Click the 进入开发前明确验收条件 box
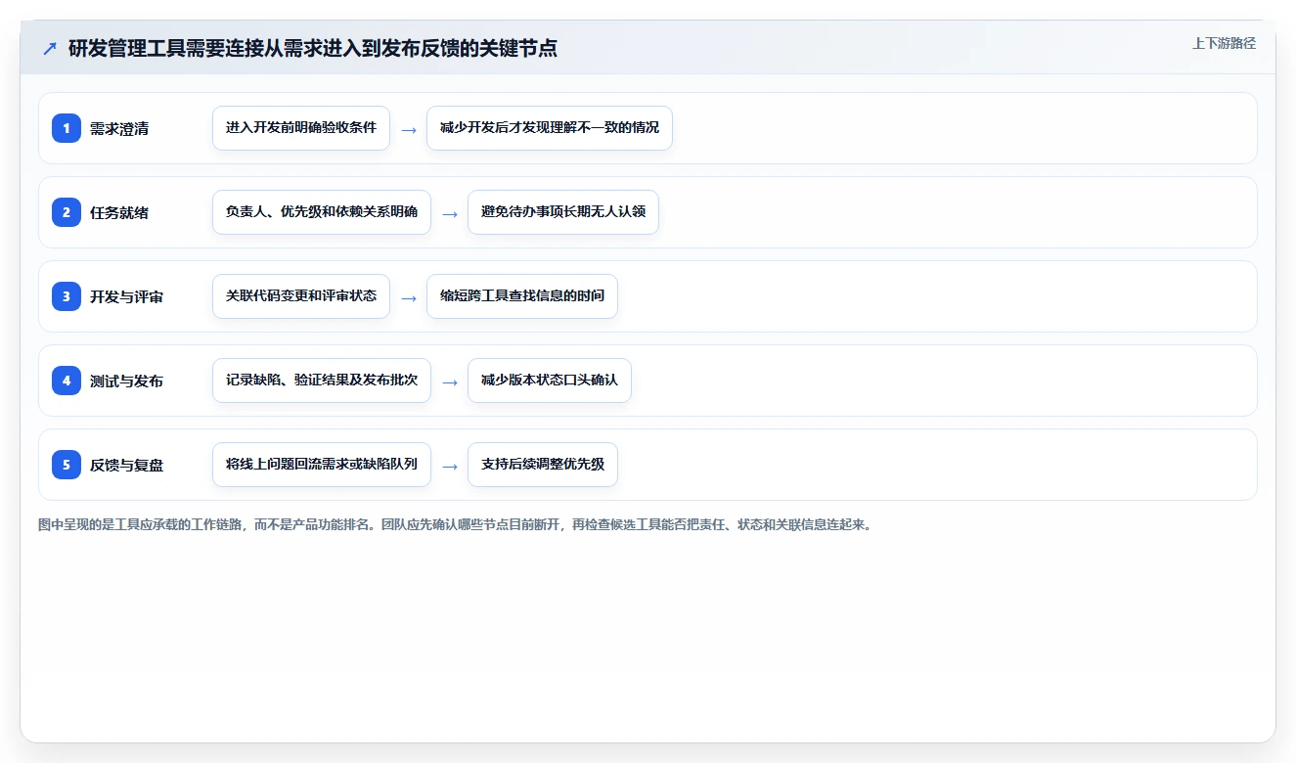The height and width of the screenshot is (763, 1296). tap(301, 128)
